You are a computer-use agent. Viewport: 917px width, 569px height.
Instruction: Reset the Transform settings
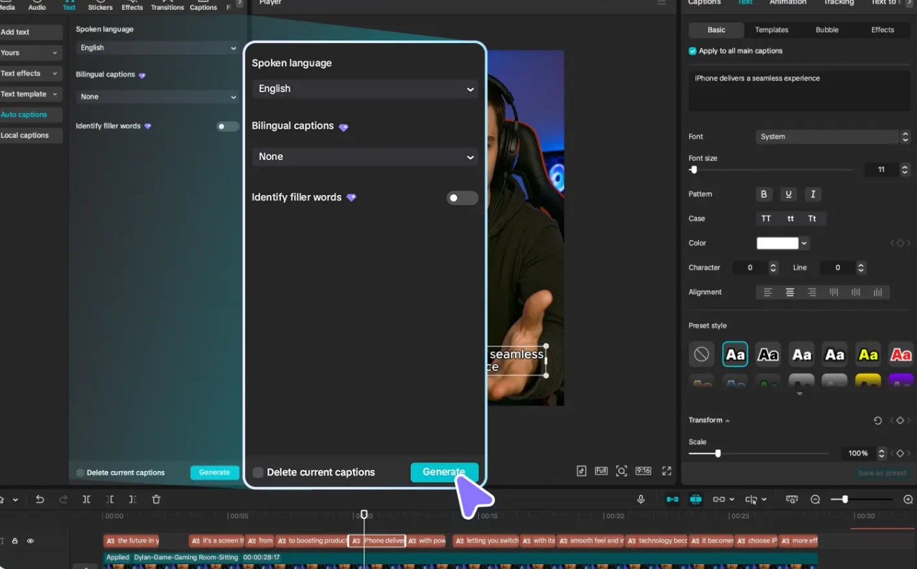(x=877, y=421)
